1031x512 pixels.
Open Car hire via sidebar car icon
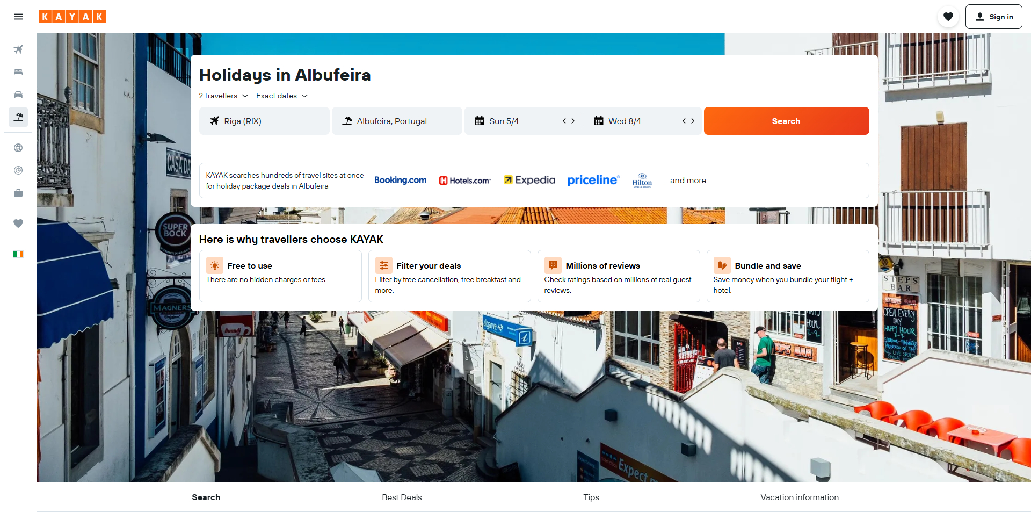[18, 95]
